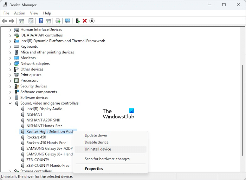246x180 pixels.
Task: Open the View menu
Action: 34,13
